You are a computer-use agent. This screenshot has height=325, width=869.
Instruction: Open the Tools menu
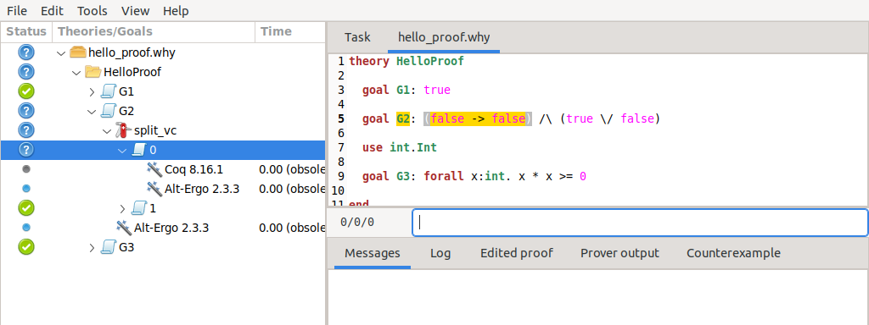click(x=92, y=10)
